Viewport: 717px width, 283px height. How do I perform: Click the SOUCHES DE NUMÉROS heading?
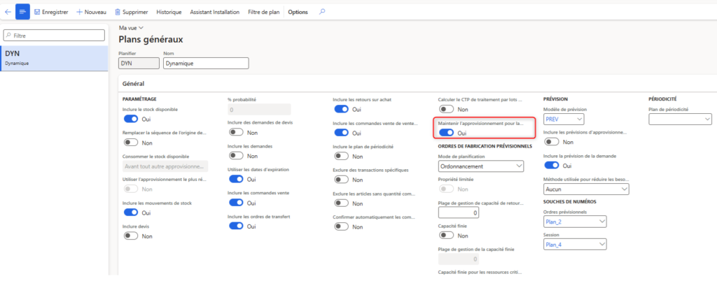[569, 202]
